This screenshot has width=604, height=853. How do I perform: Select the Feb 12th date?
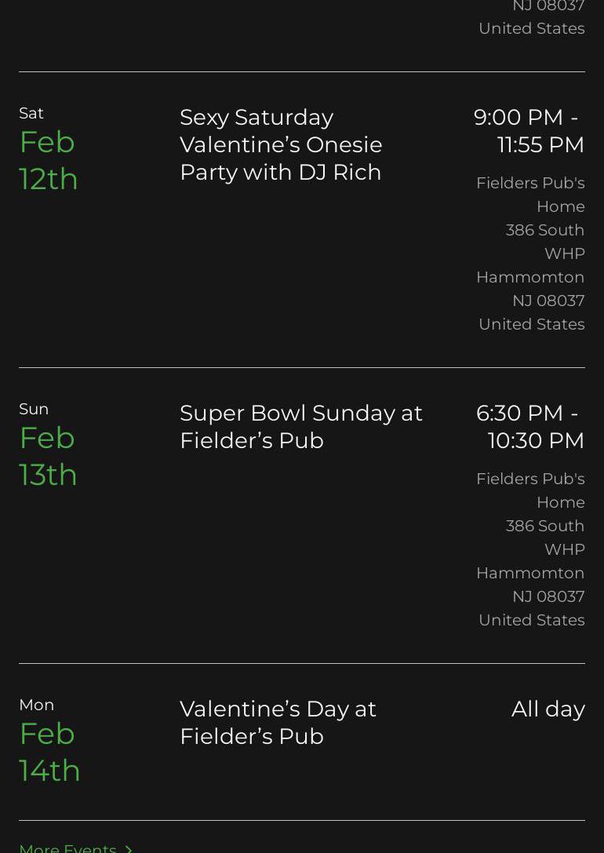(49, 160)
